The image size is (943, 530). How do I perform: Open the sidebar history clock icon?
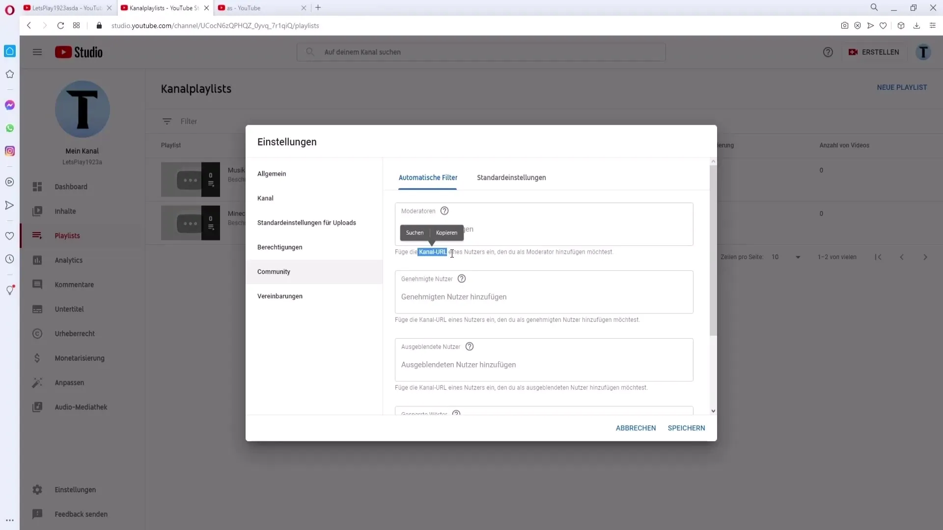[x=10, y=259]
